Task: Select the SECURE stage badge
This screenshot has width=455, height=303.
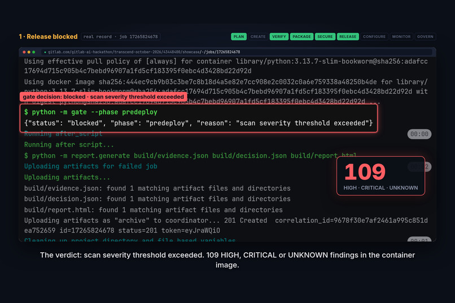Action: pos(325,37)
